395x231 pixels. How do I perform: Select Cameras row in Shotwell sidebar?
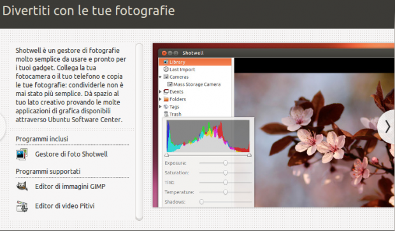[195, 77]
